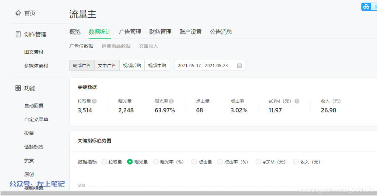
Task: Click the eCPM value 11.97
Action: [275, 110]
